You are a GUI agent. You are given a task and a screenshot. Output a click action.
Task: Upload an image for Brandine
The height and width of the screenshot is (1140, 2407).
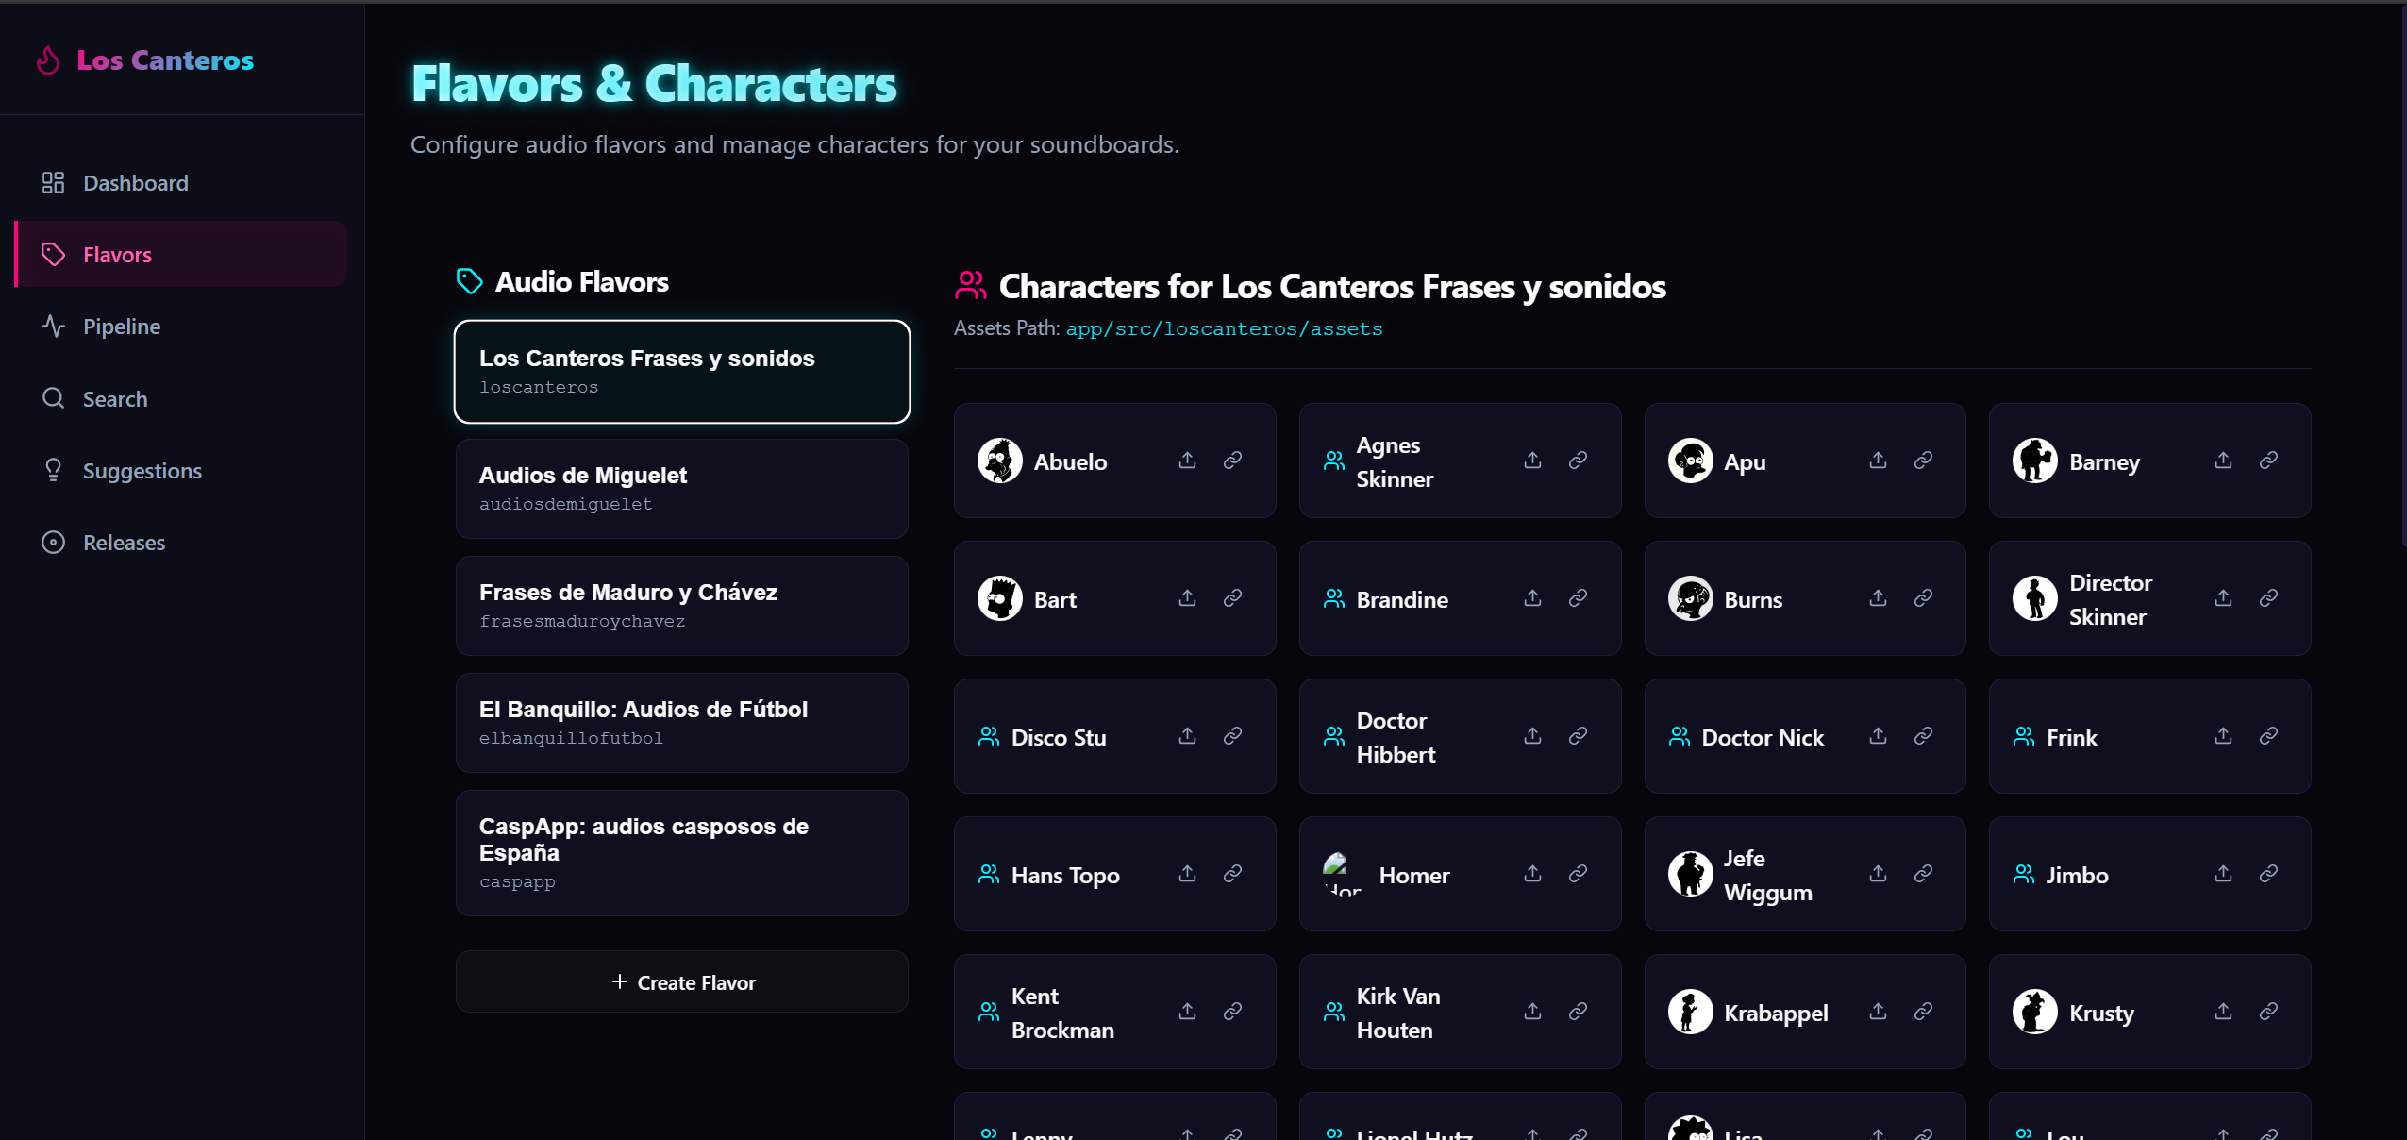[1532, 597]
